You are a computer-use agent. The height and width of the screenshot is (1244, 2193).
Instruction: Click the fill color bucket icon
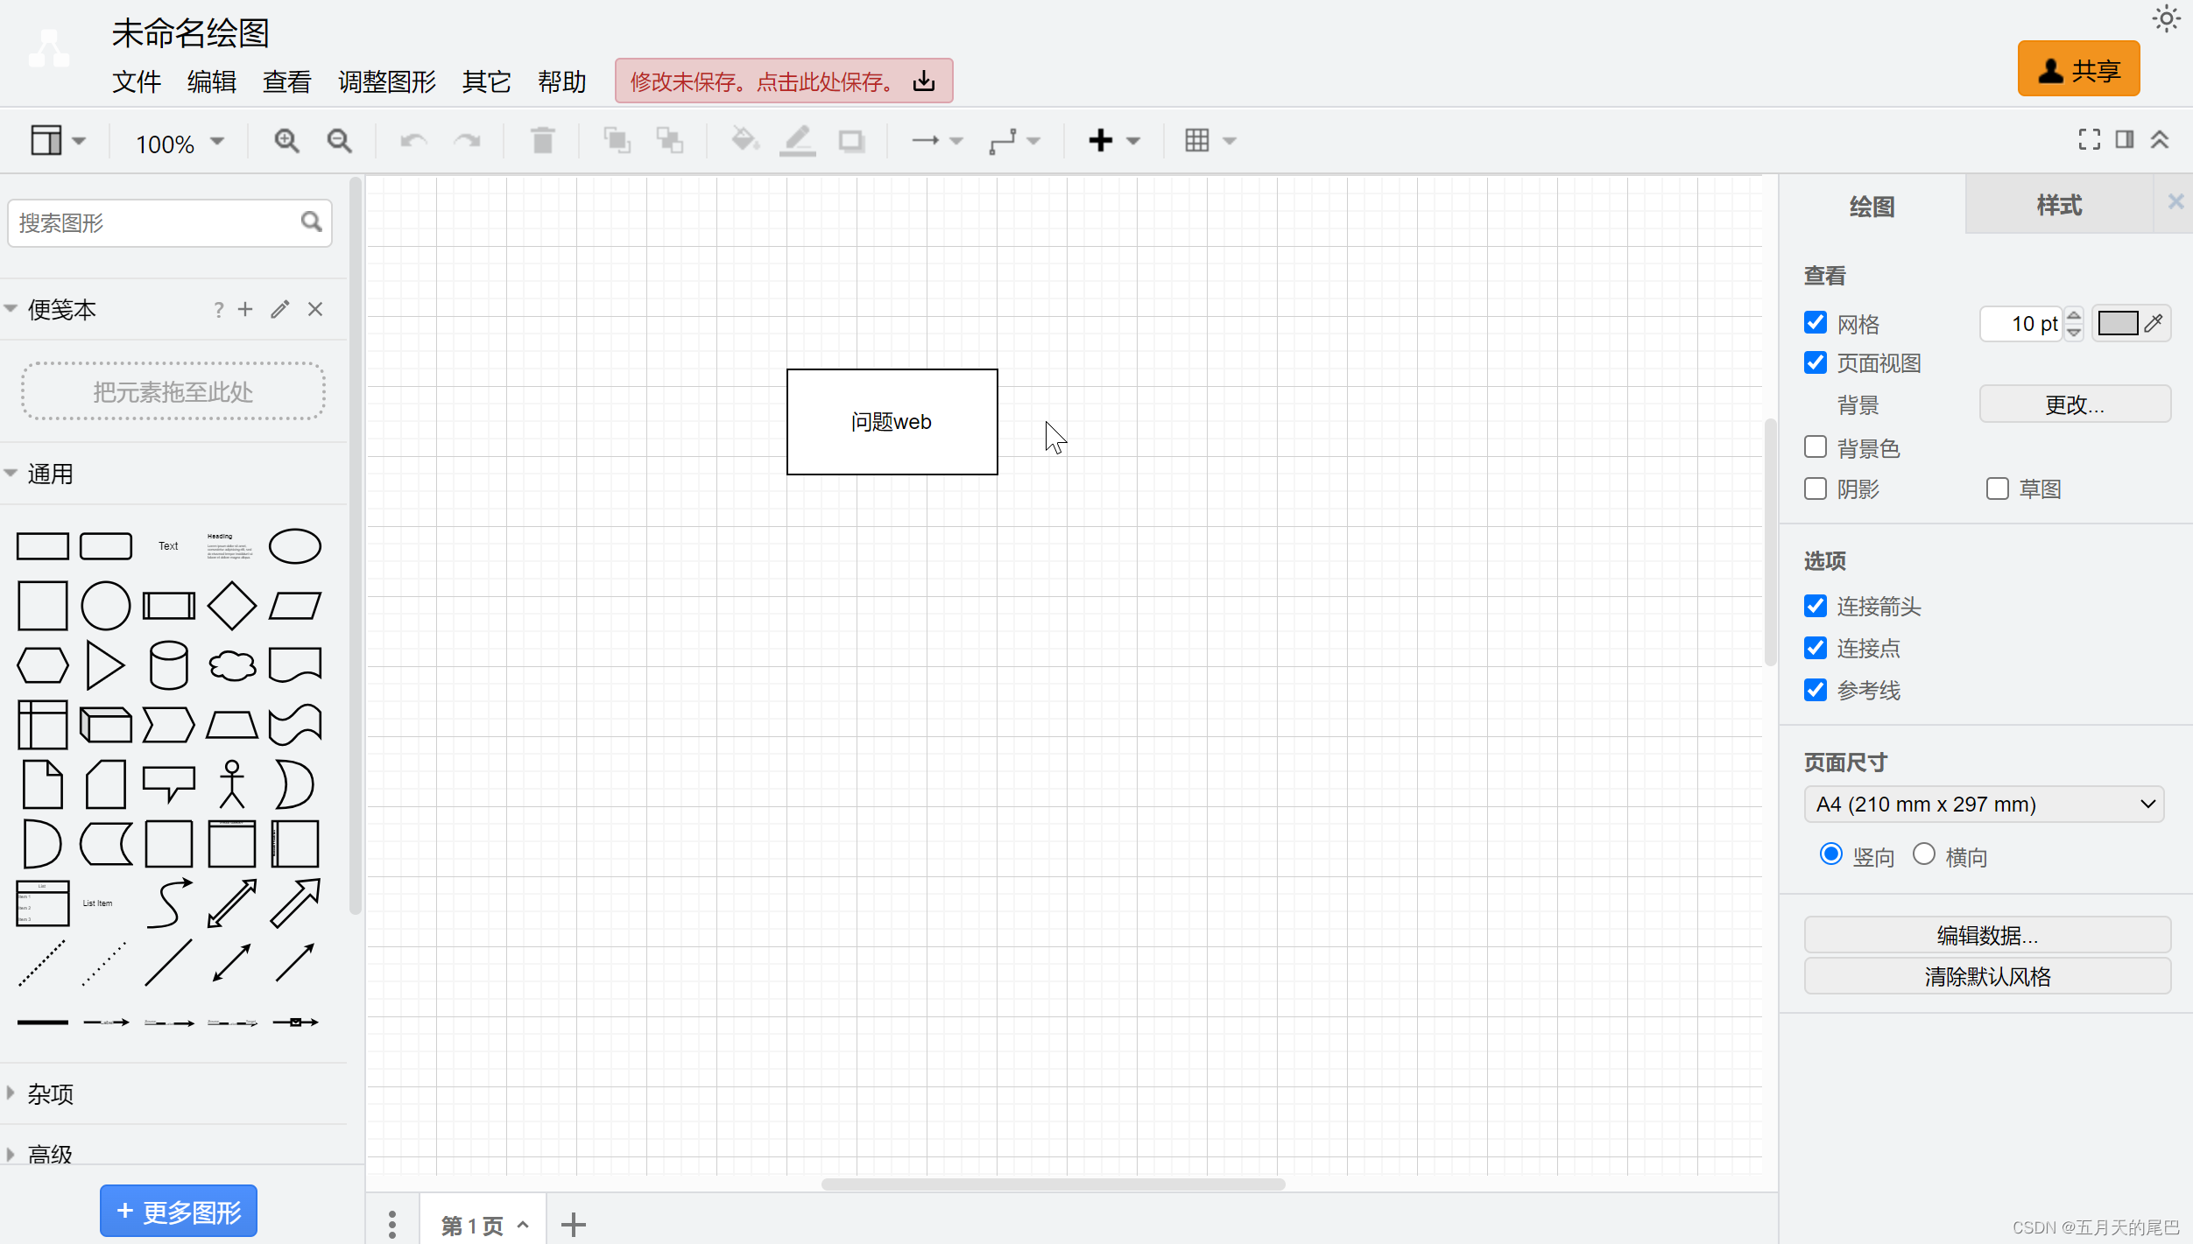click(x=744, y=141)
